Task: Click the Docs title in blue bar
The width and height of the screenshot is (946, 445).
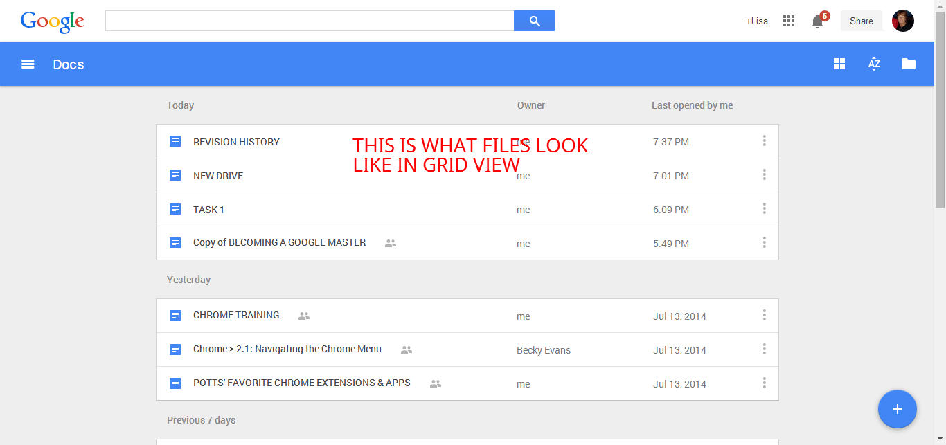Action: coord(69,64)
